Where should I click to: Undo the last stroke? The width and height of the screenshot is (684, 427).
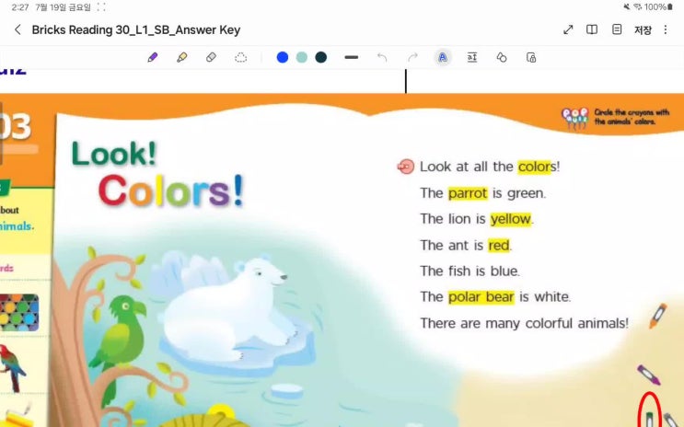[x=382, y=57]
